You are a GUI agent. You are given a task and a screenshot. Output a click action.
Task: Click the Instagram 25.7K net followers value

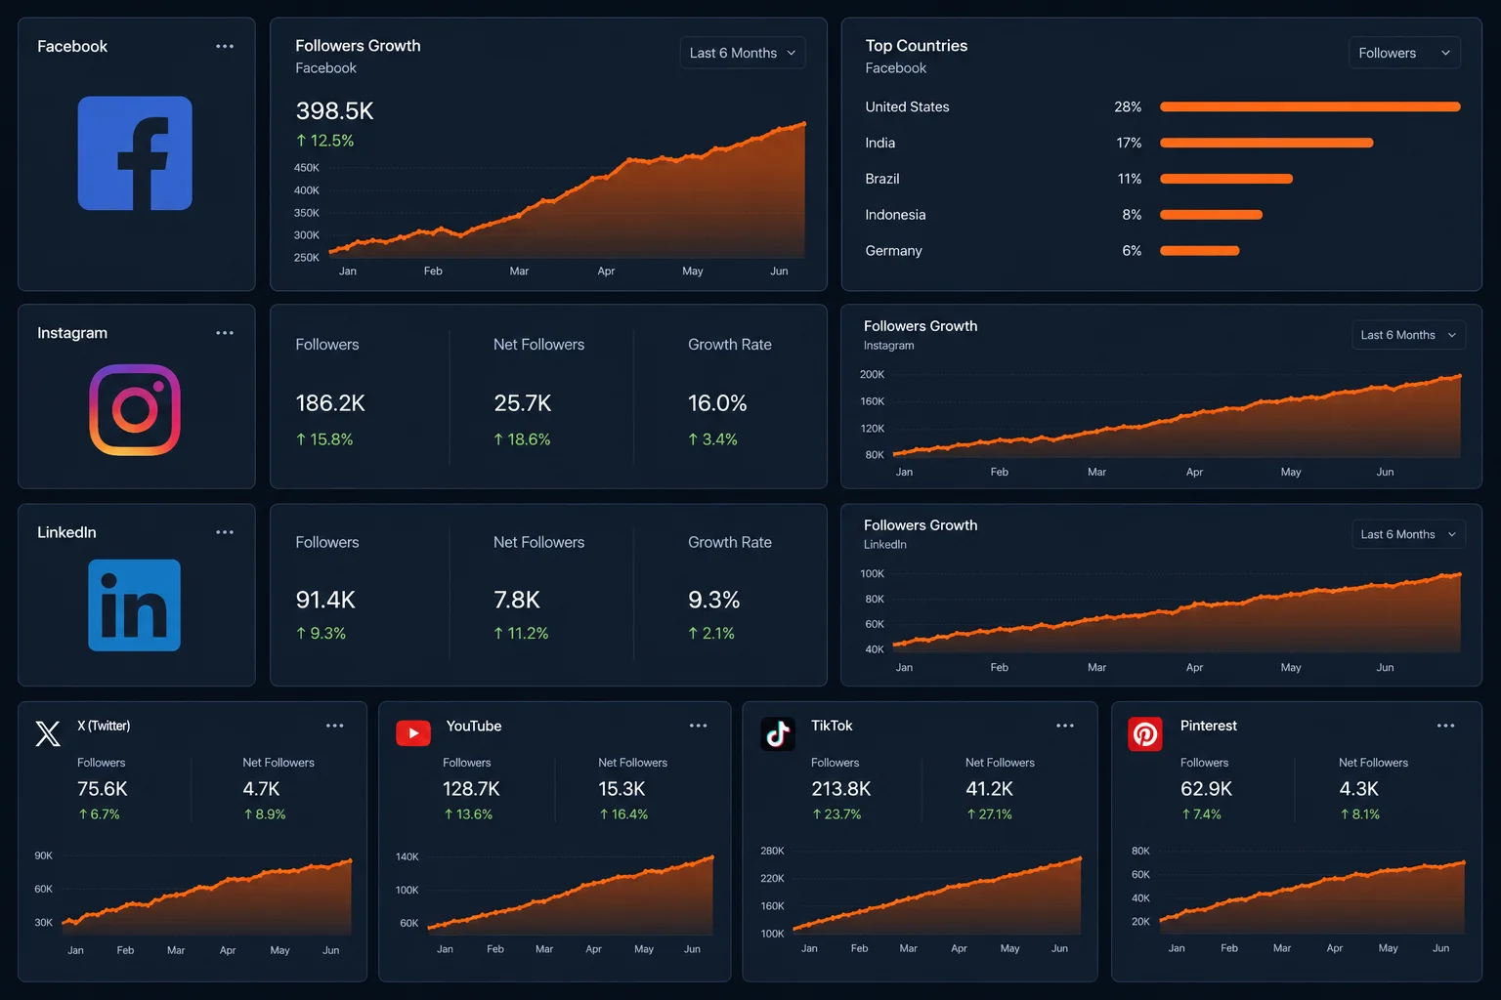(x=523, y=403)
